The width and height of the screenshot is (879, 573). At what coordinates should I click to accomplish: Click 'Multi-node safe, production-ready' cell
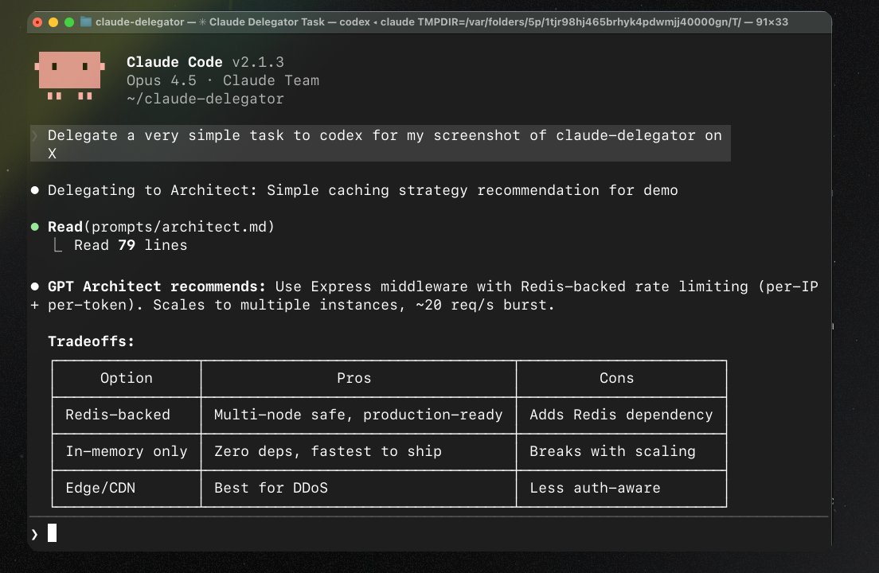358,415
